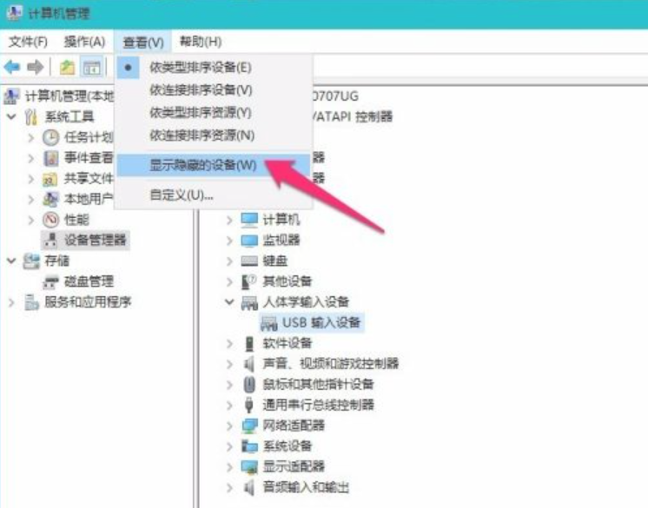Image resolution: width=648 pixels, height=508 pixels.
Task: Expand the 服务和应用程序 node
Action: 11,302
